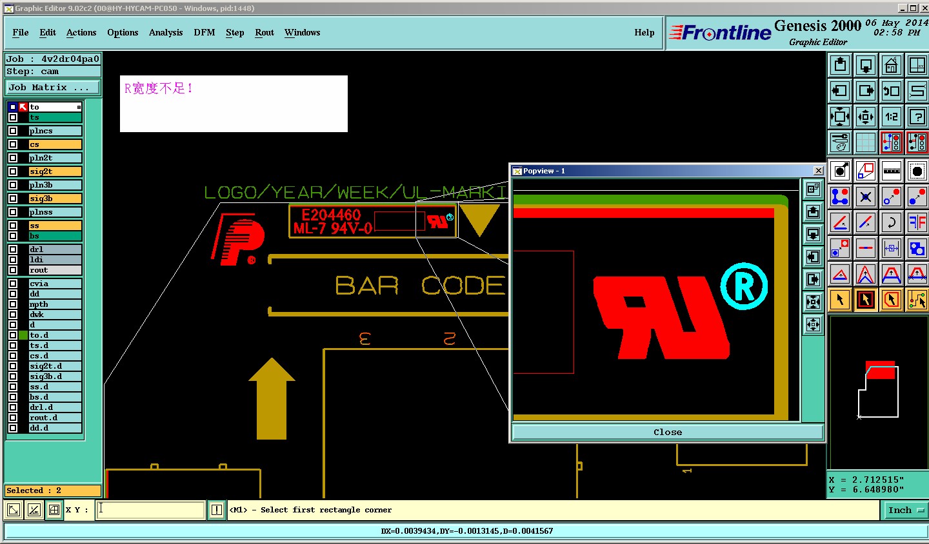Open the wrench and palette settings icon

(x=840, y=142)
